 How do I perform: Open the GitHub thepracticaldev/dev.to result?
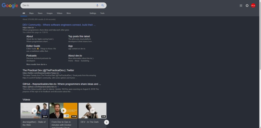(62, 84)
